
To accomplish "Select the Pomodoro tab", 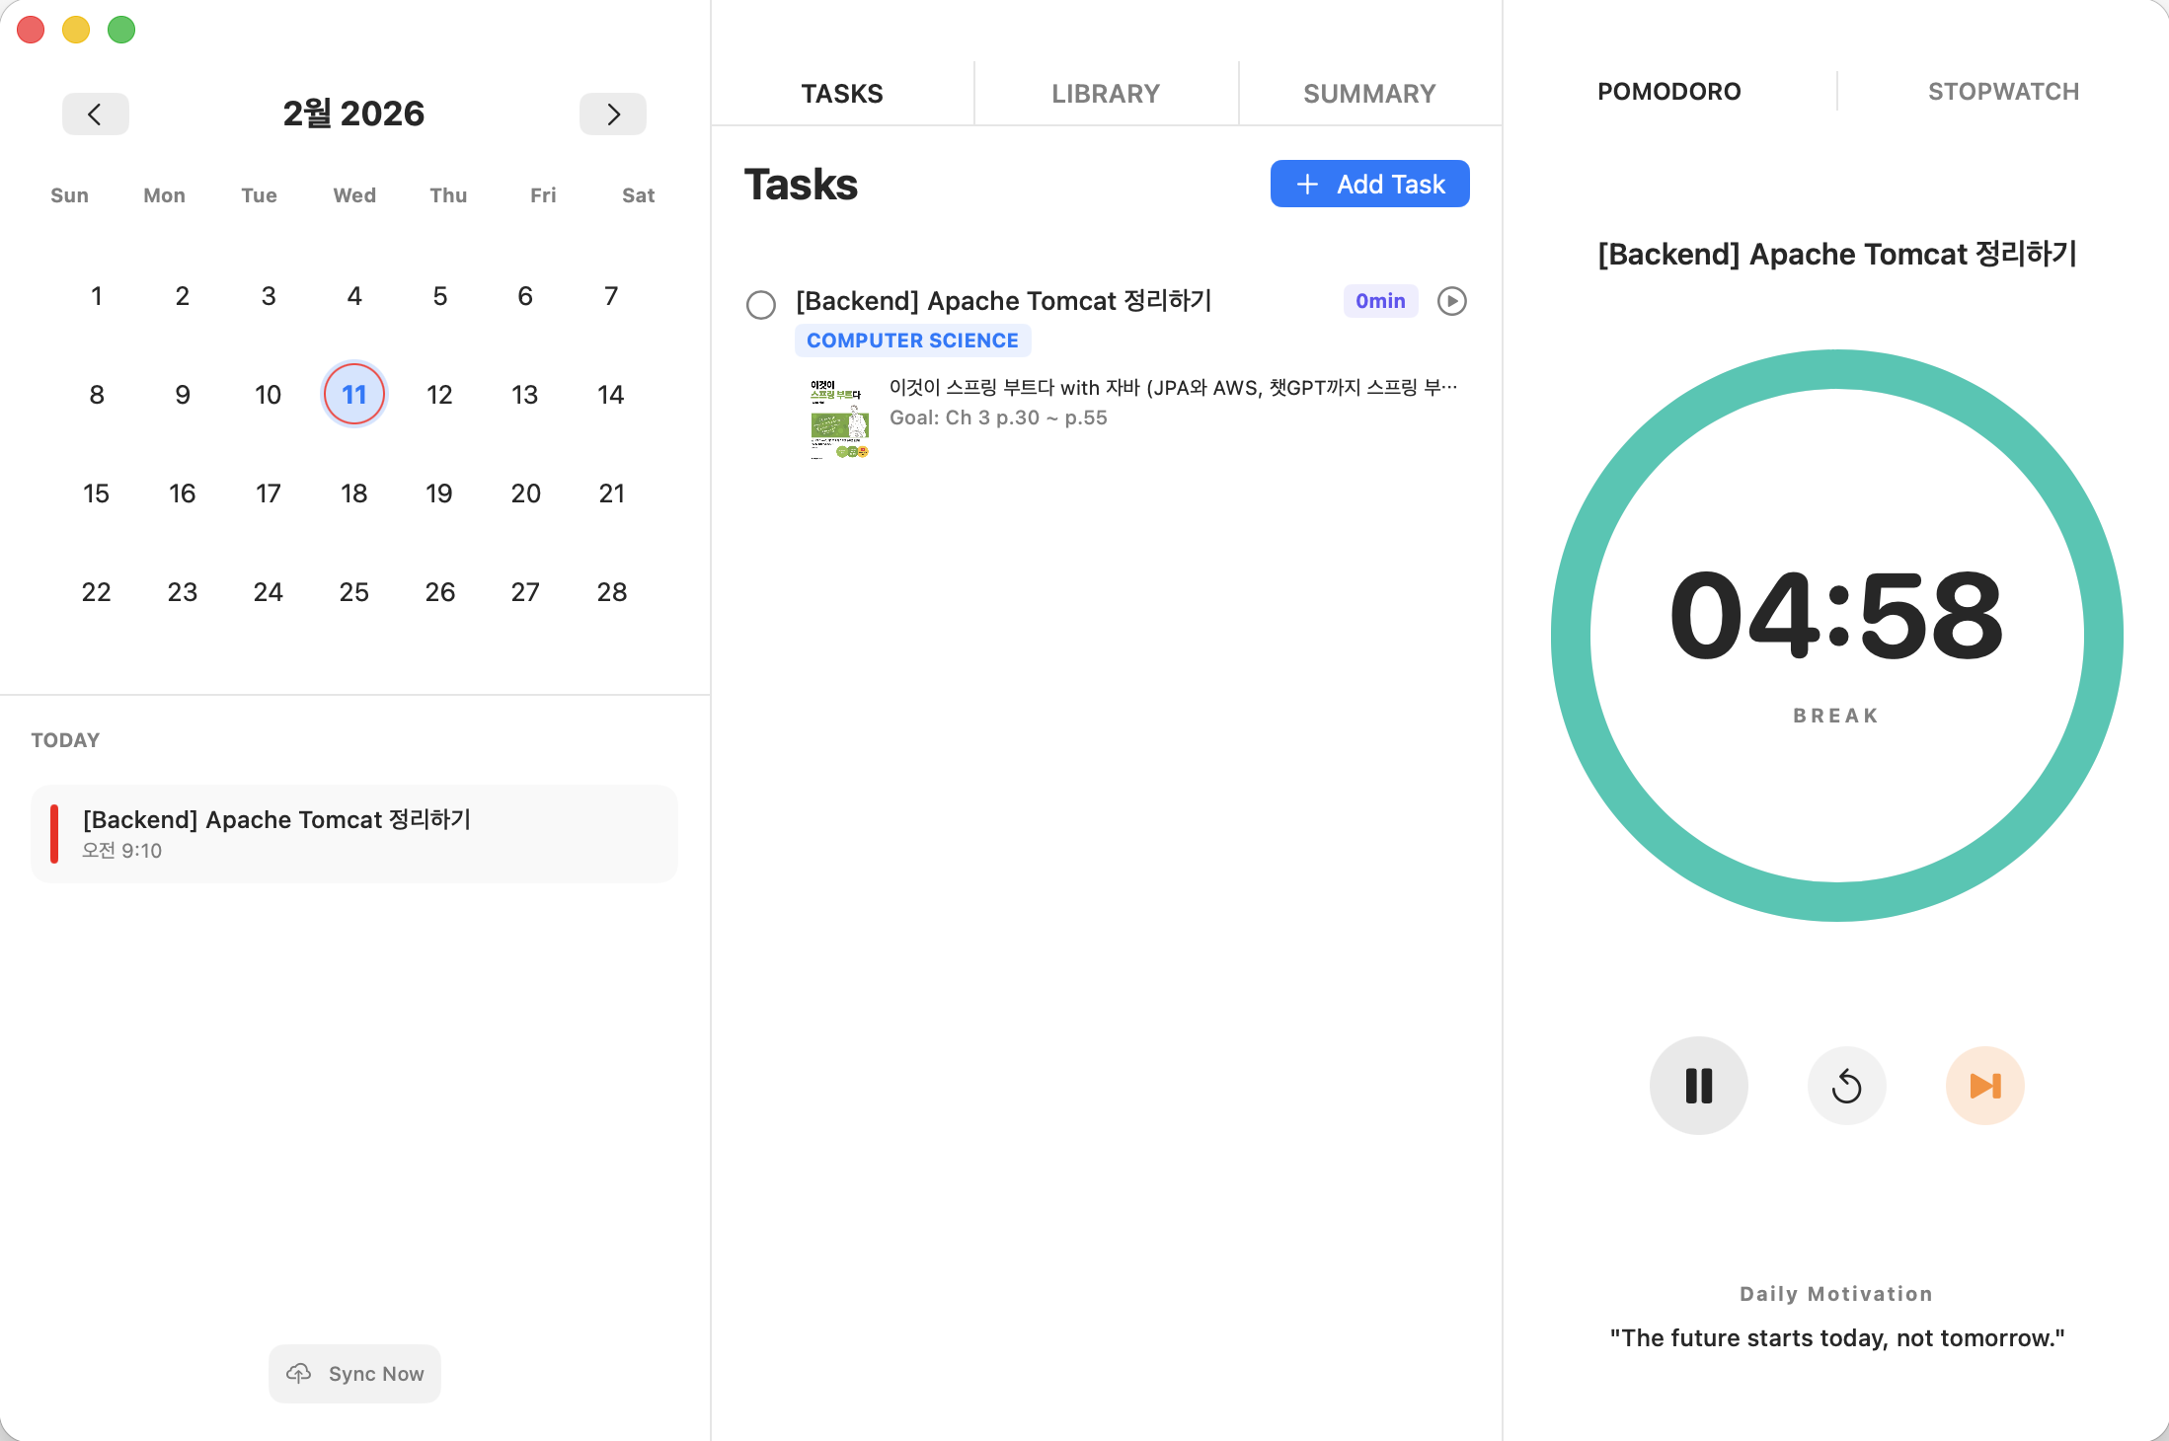I will click(1668, 92).
